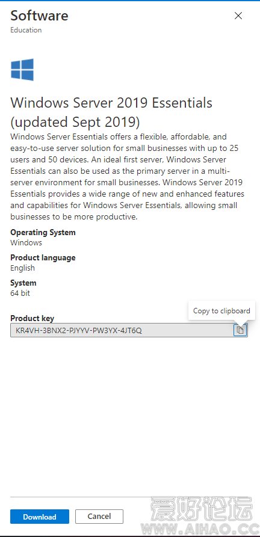Close the Software panel with the X
260x537 pixels.
tap(238, 16)
